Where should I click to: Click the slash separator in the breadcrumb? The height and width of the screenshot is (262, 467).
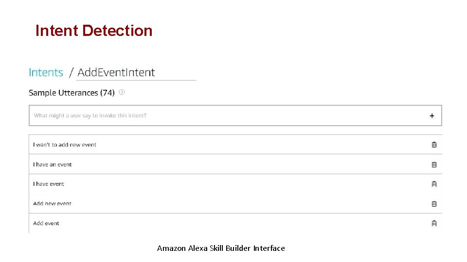pos(72,73)
